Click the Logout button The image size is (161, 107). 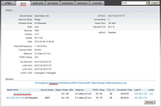(155, 3)
